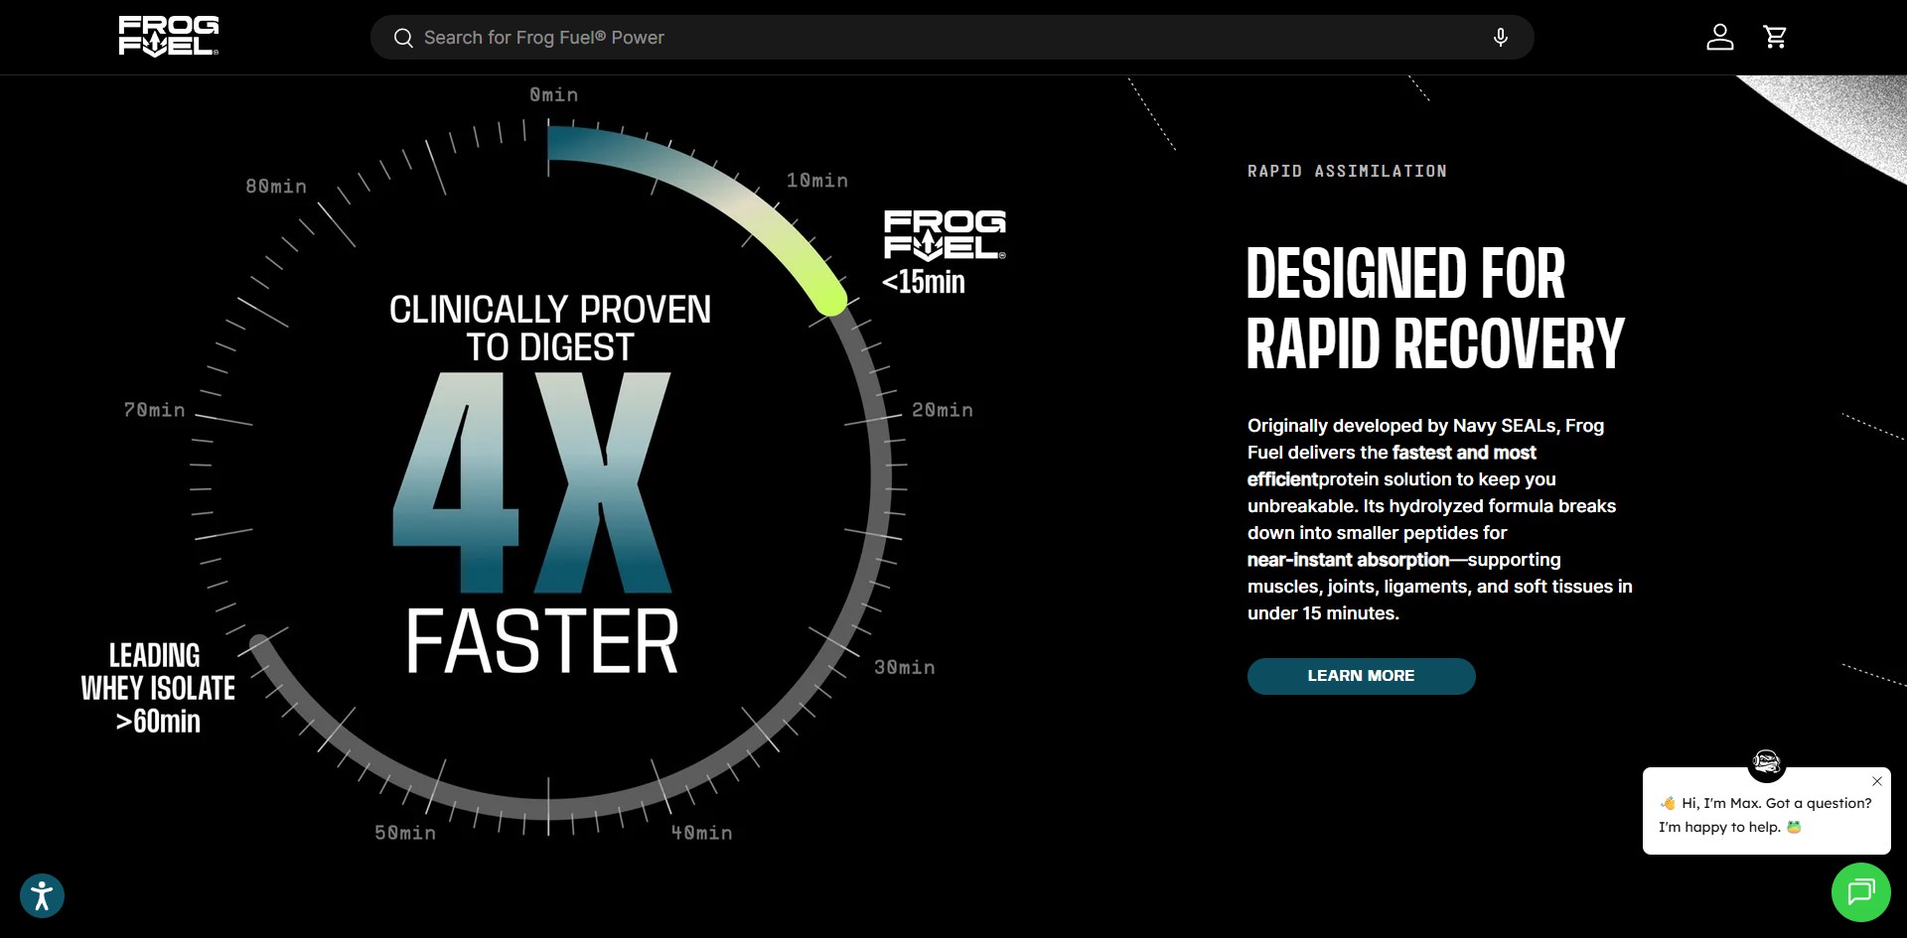
Task: Click the "Hi, I'm Max" chat message
Action: [x=1765, y=815]
